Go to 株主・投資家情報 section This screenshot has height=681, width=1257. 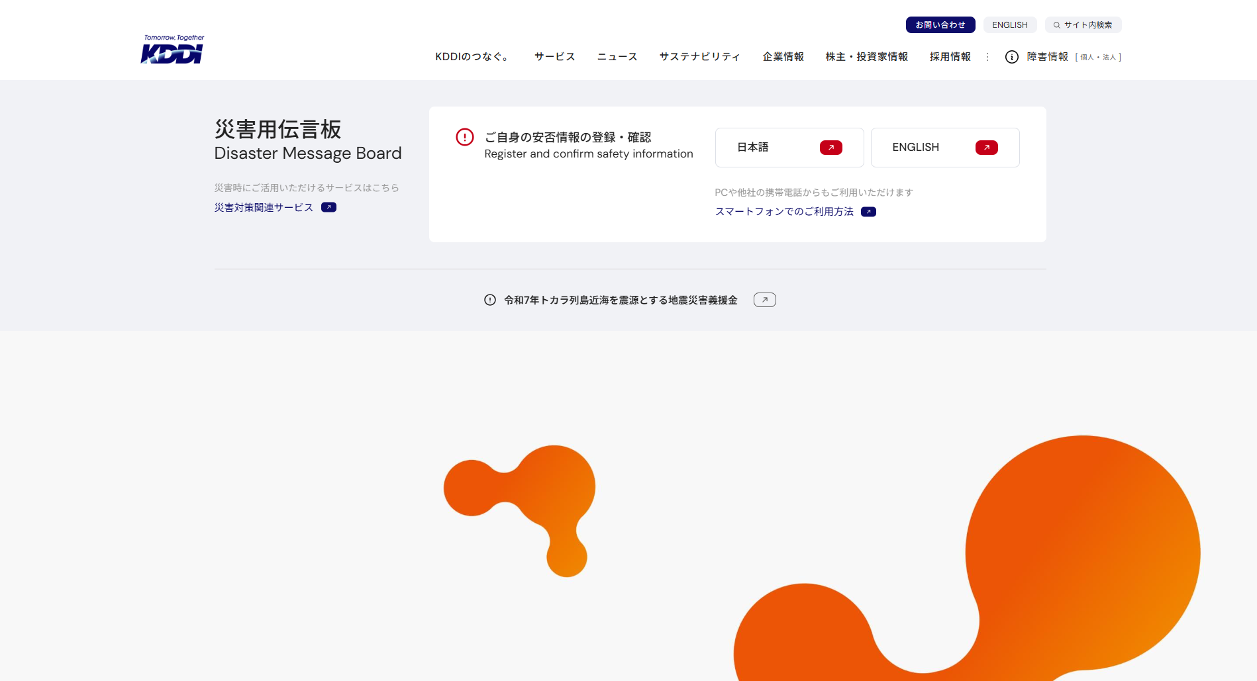coord(866,57)
